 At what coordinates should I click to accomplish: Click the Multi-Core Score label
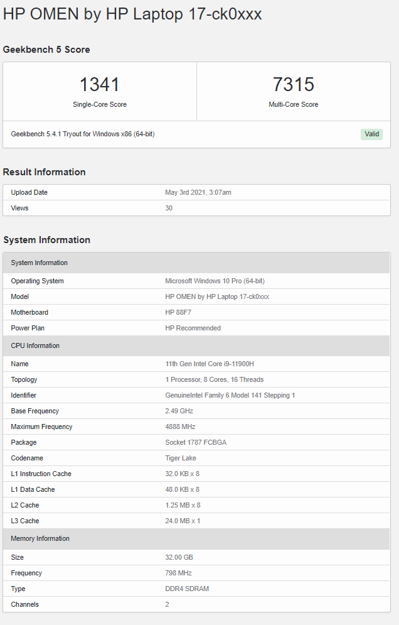tap(294, 104)
